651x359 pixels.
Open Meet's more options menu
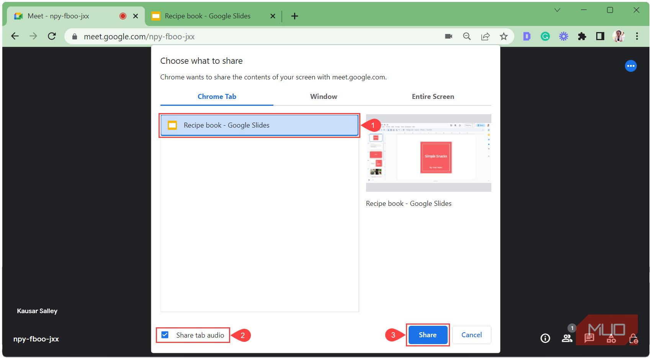coord(631,66)
